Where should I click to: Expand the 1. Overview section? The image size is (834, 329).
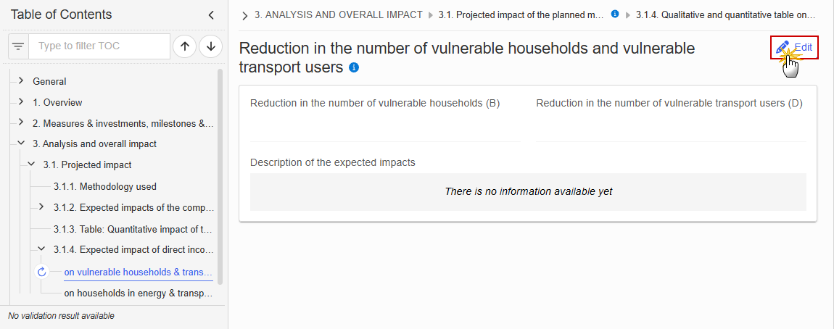coord(21,101)
